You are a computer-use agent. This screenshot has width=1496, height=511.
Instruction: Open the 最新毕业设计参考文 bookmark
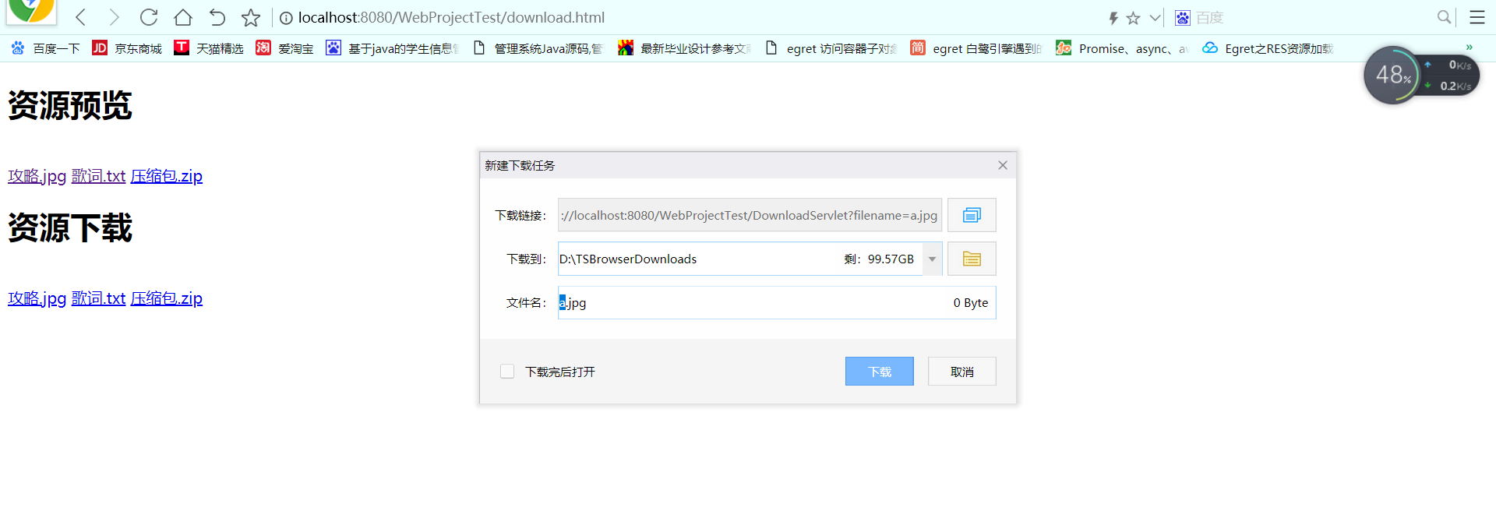pos(685,48)
